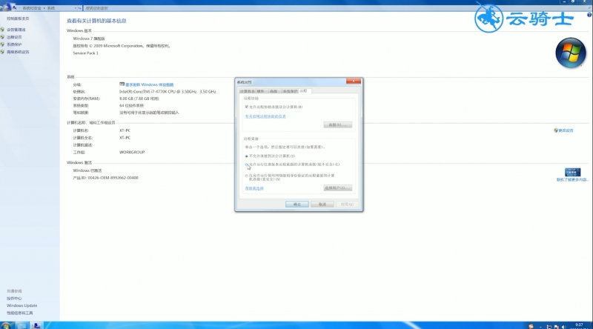Click the help question mark icon
The height and width of the screenshot is (329, 593).
(x=589, y=15)
